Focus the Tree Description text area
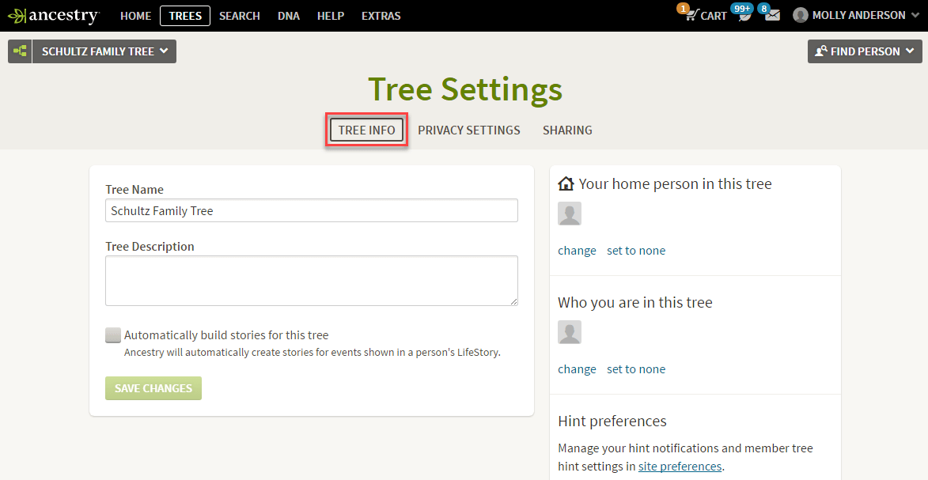Image resolution: width=928 pixels, height=480 pixels. click(x=311, y=281)
